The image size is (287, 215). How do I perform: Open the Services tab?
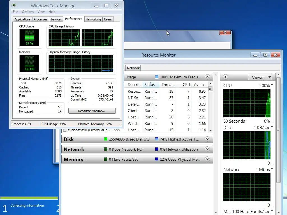[x=56, y=19]
